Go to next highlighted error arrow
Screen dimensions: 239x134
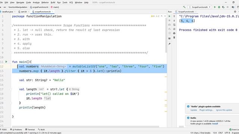(165, 16)
